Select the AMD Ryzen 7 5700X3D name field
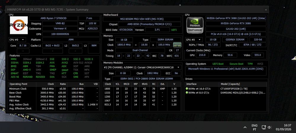Screen dimensions: 296x133 point(53,18)
